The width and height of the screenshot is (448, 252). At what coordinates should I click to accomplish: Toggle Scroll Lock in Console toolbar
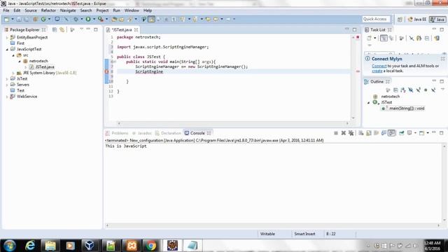[369, 133]
